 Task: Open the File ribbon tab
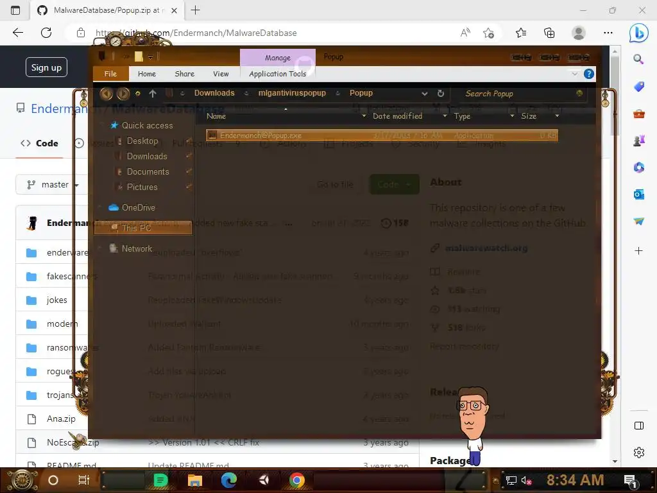click(x=110, y=74)
